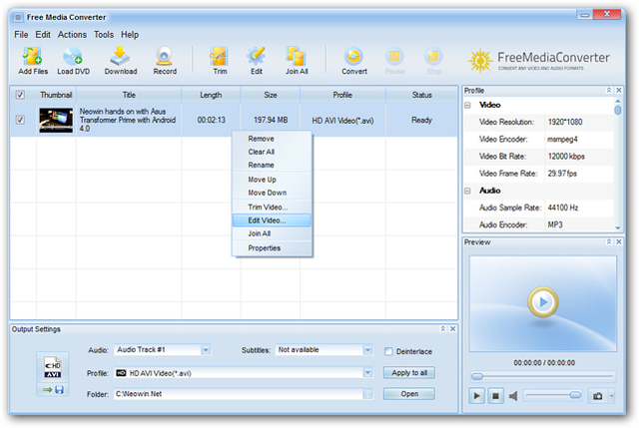The image size is (639, 428).
Task: Open the Audio Track #1 dropdown
Action: point(206,350)
